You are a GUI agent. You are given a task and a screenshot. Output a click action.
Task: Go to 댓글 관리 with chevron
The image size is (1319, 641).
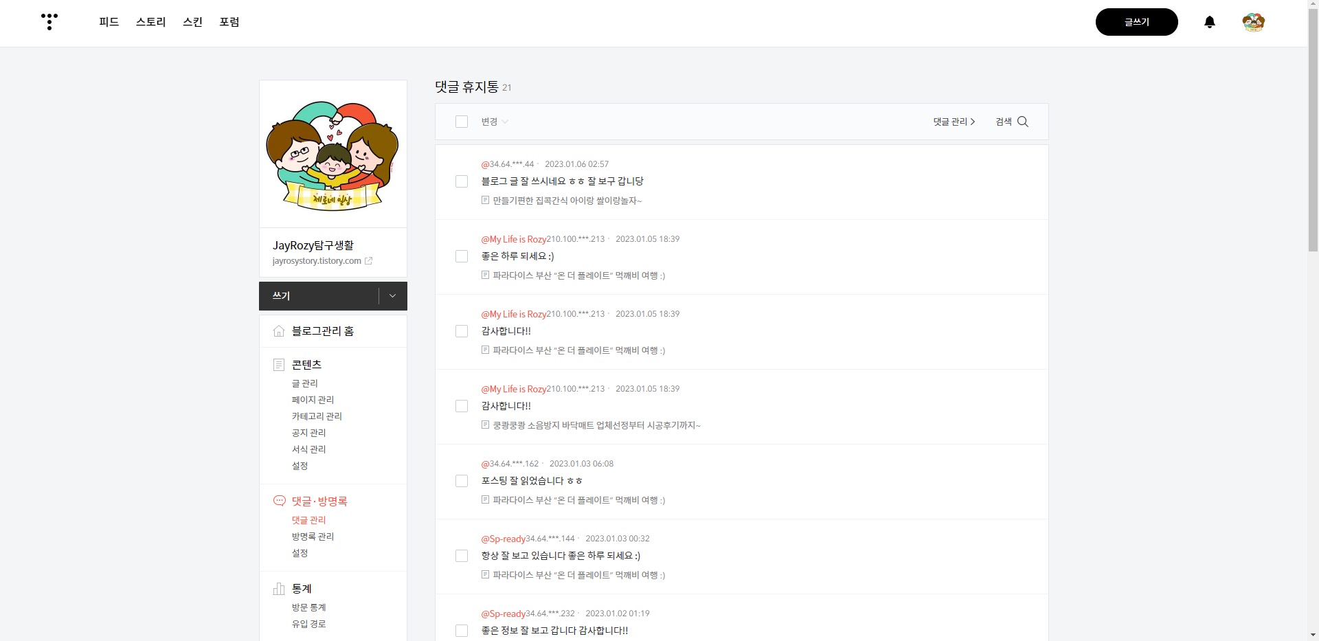click(x=954, y=122)
